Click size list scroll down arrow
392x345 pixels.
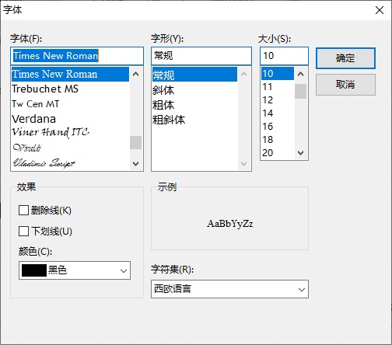tap(300, 153)
